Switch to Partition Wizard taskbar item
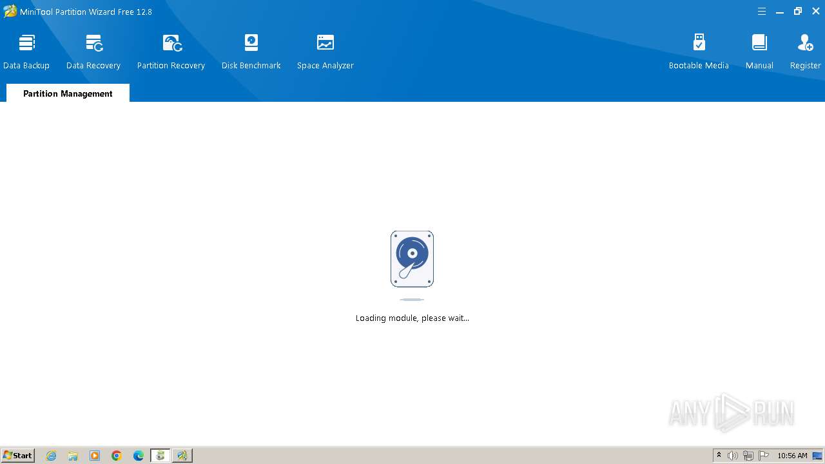The width and height of the screenshot is (825, 464). (182, 456)
